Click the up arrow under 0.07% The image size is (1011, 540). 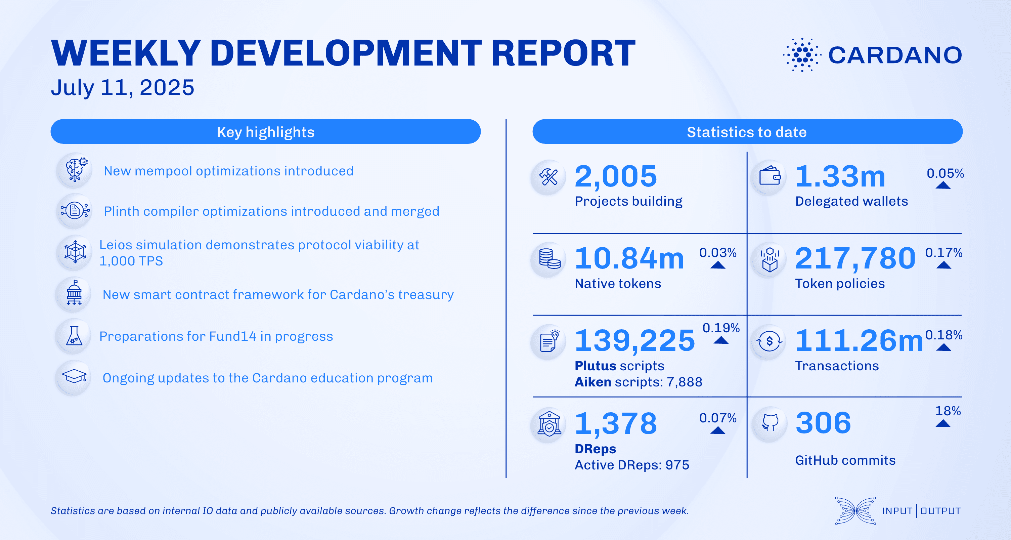[x=718, y=430]
